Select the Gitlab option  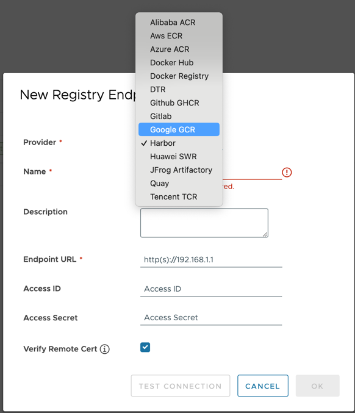click(x=179, y=116)
